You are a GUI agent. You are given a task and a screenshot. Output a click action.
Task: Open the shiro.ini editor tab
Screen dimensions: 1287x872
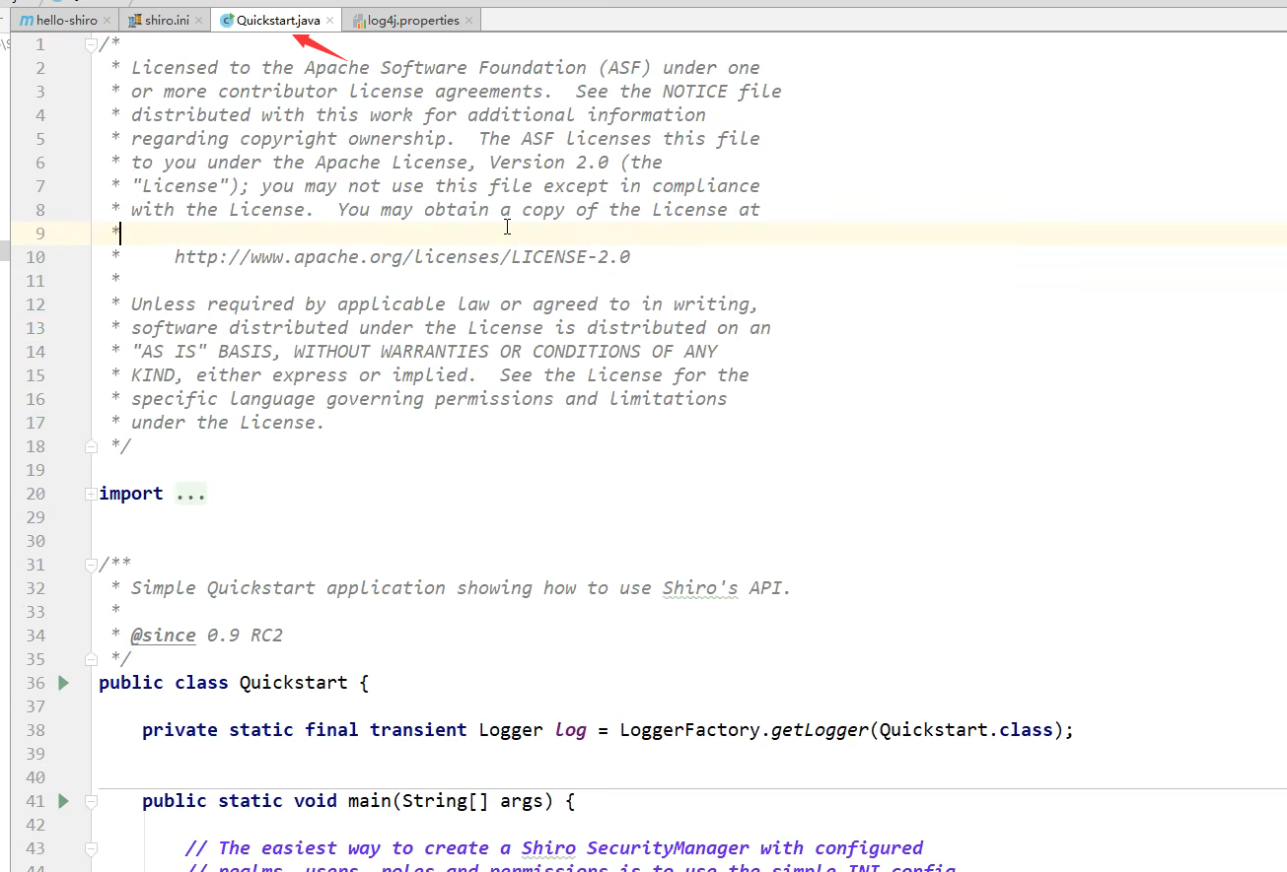pos(167,20)
